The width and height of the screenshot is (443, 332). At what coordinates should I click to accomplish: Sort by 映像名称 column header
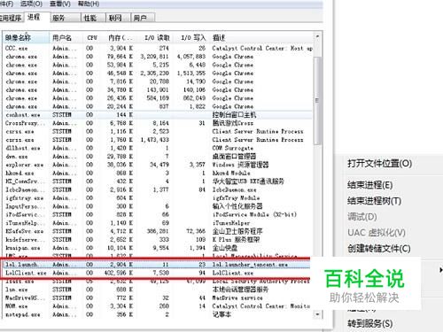(26, 38)
